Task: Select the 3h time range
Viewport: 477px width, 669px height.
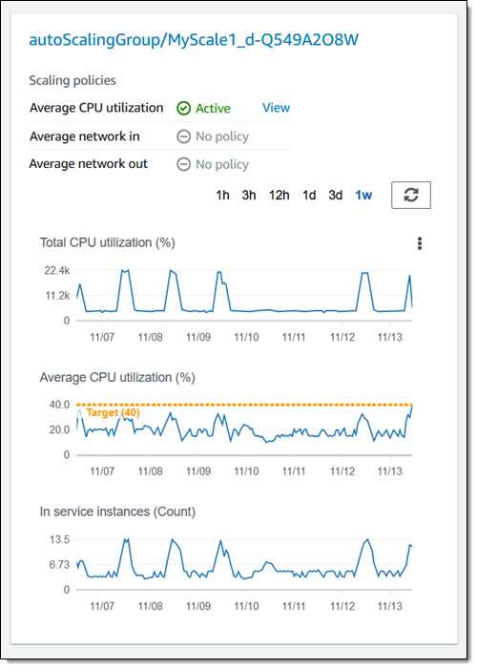Action: (249, 195)
